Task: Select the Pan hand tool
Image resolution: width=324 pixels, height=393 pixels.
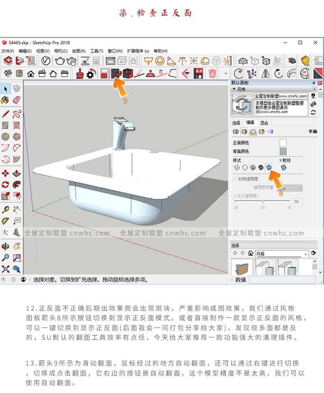Action: 17,246
